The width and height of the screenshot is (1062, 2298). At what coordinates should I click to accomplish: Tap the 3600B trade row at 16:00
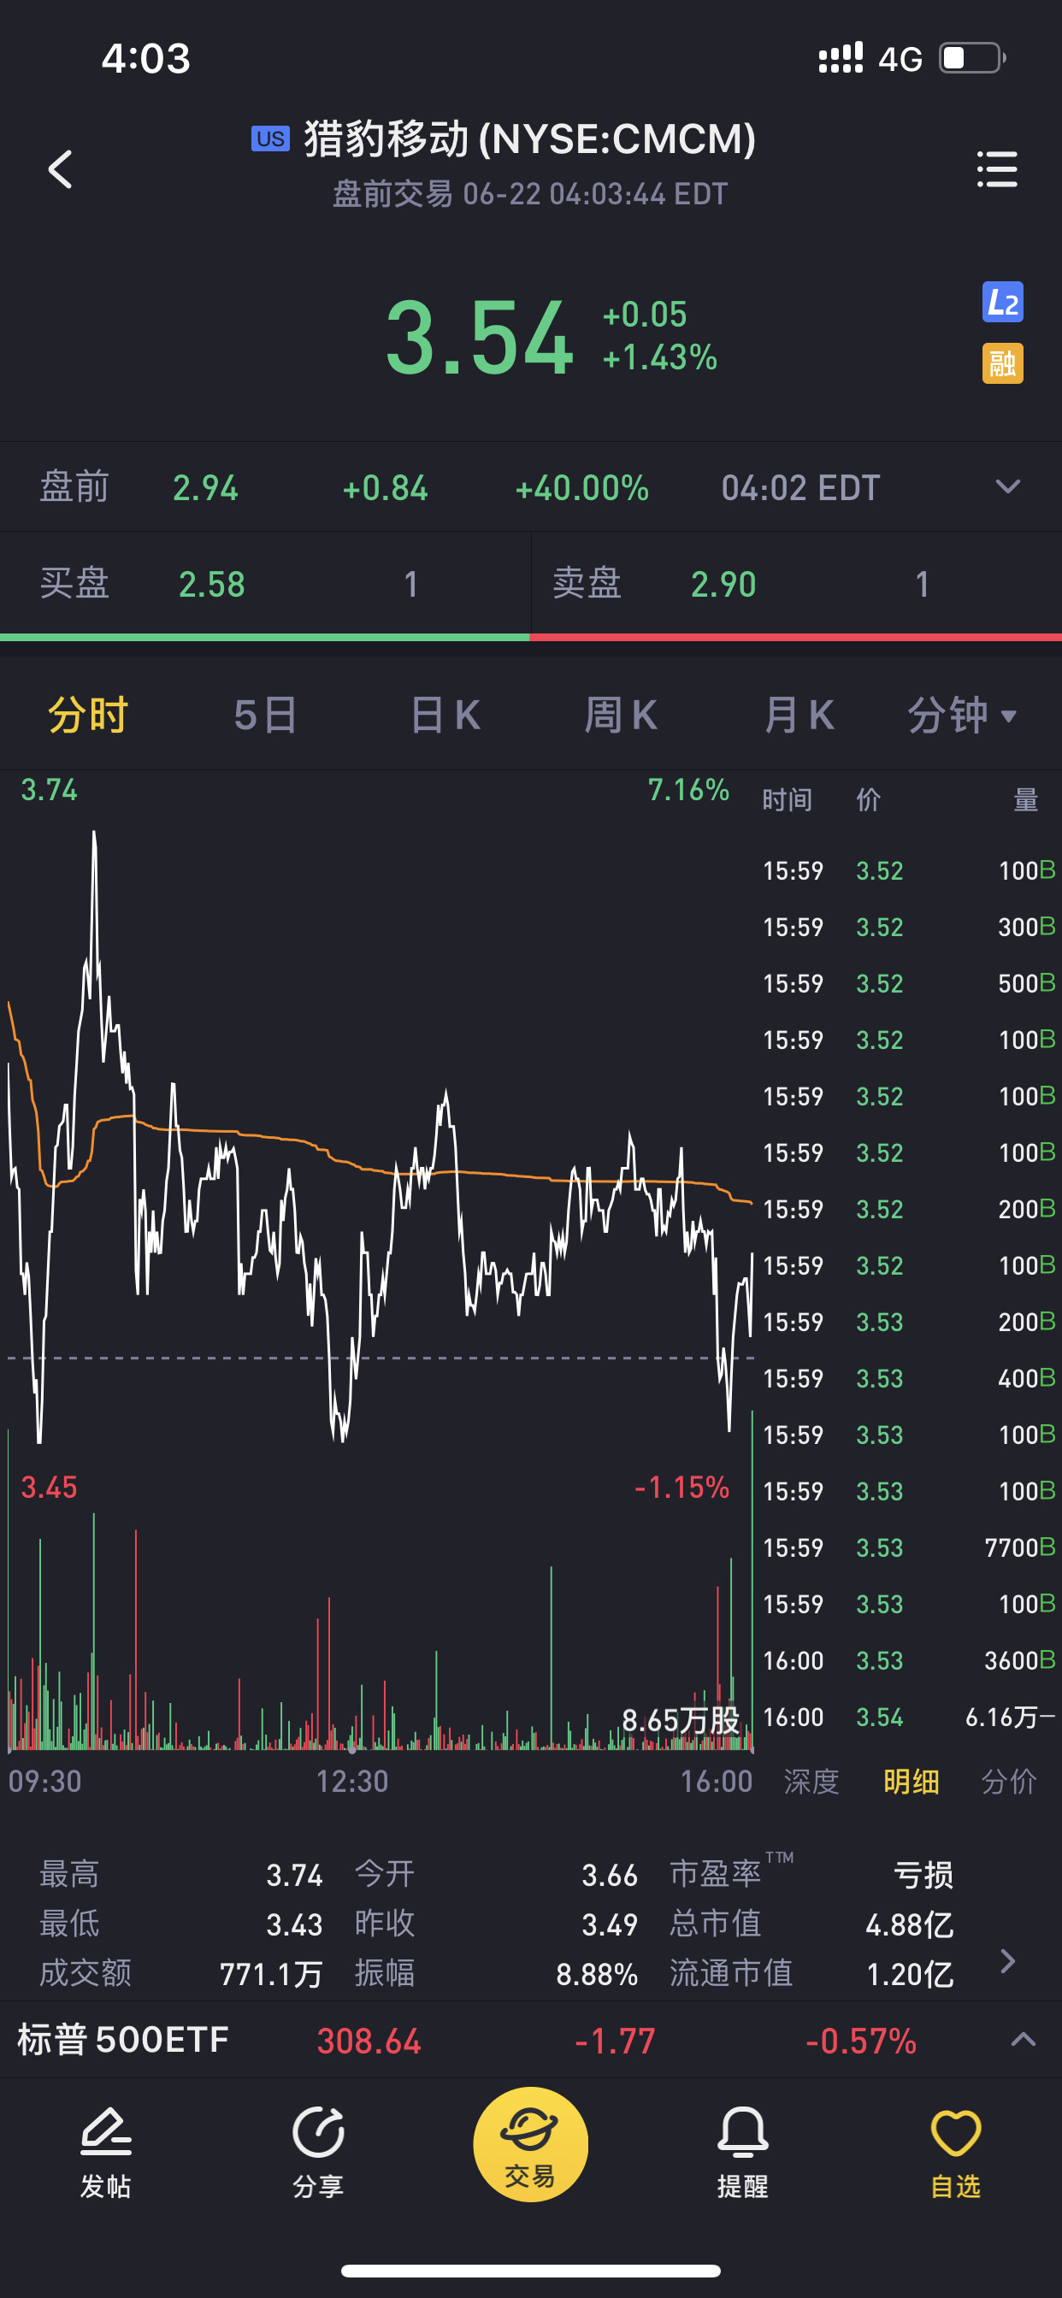coord(908,1661)
